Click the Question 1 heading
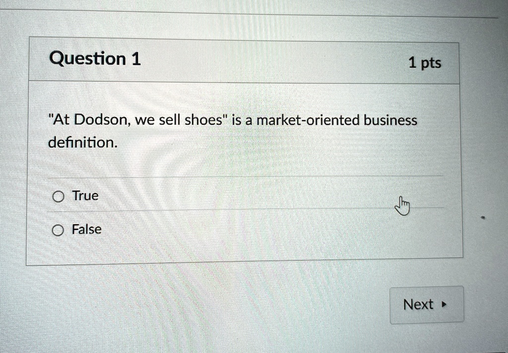The width and height of the screenshot is (508, 353). (95, 59)
